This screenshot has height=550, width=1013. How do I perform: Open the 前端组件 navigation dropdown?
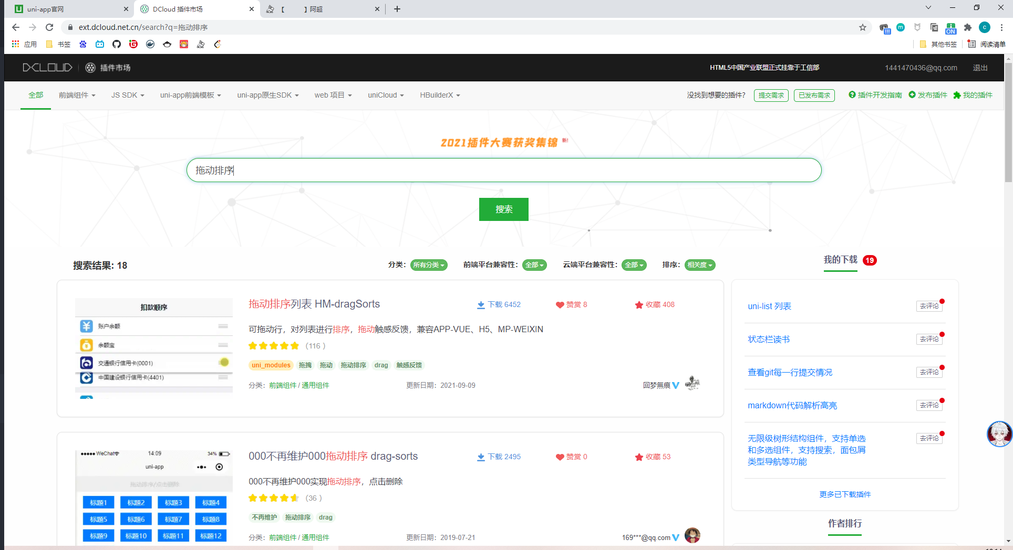click(77, 95)
